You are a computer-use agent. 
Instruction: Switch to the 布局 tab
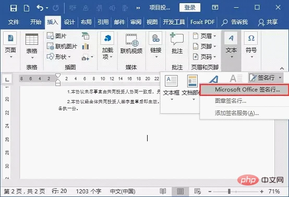tap(86, 22)
